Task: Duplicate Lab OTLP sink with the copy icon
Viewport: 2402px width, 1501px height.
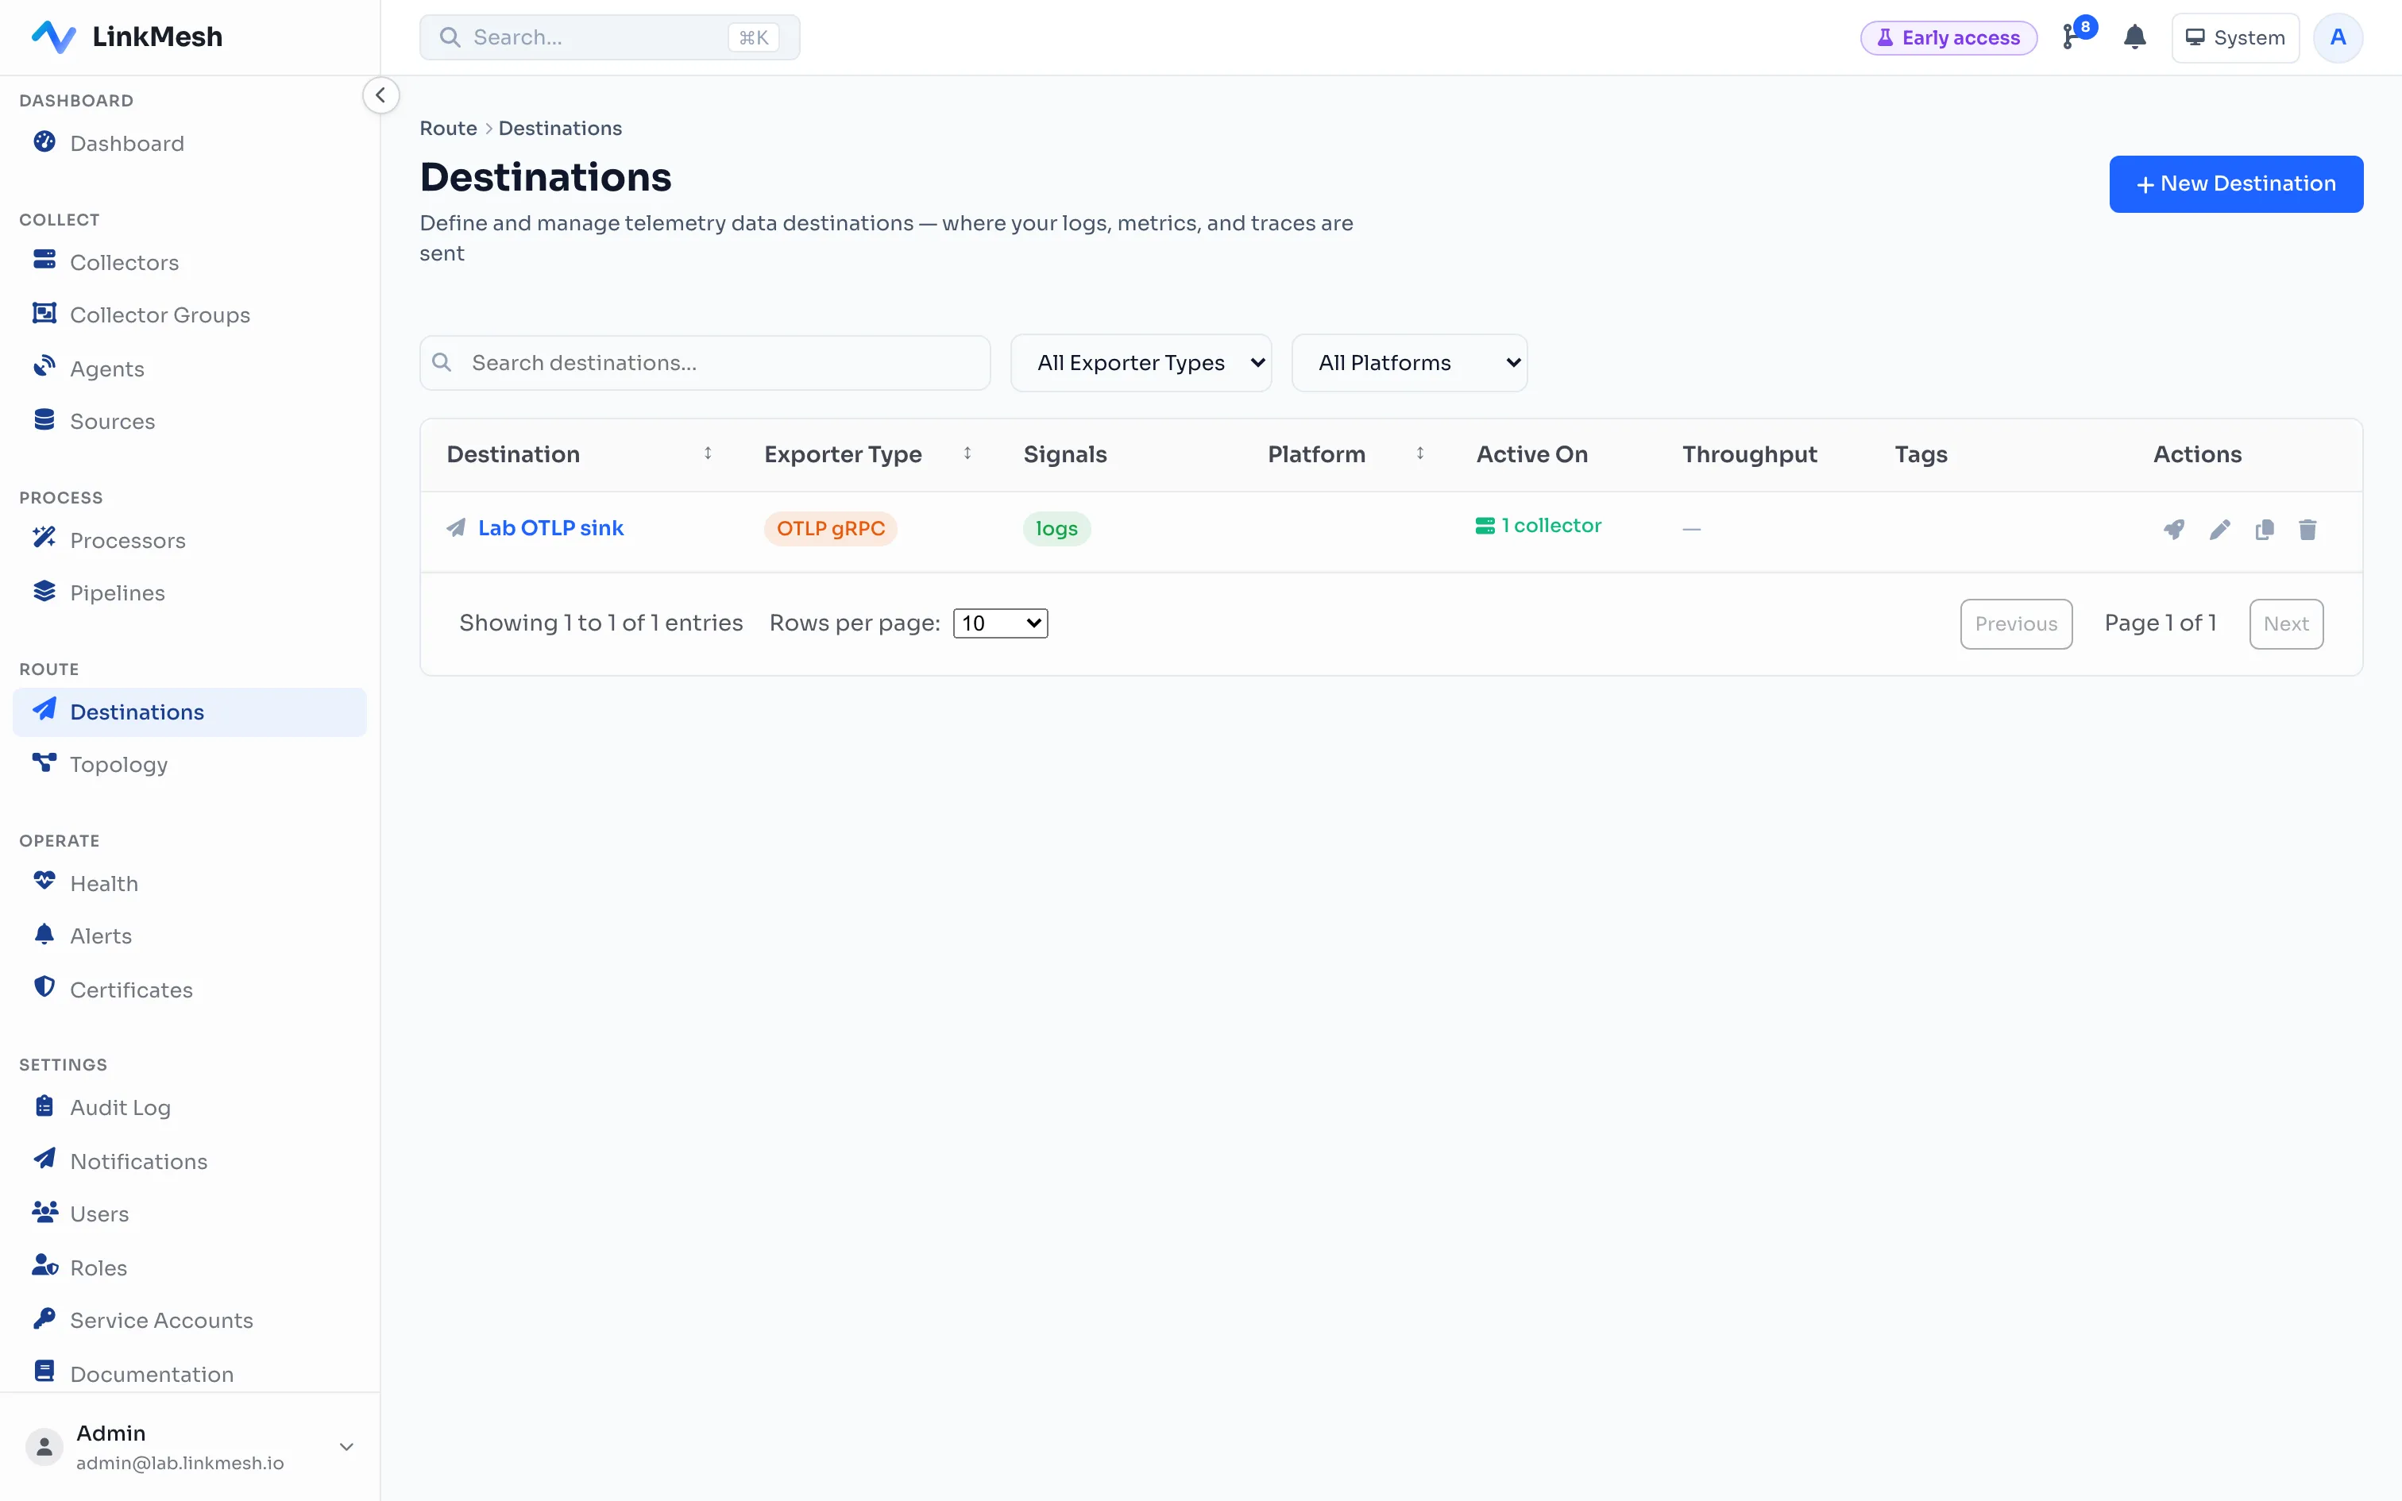Action: [x=2264, y=529]
